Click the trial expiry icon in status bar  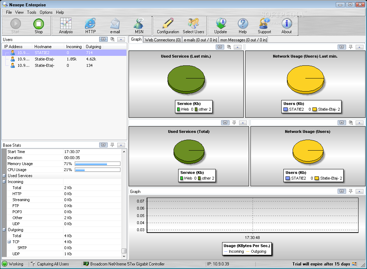coord(354,264)
